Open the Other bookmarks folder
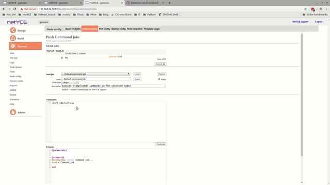330x185 pixels. click(315, 14)
